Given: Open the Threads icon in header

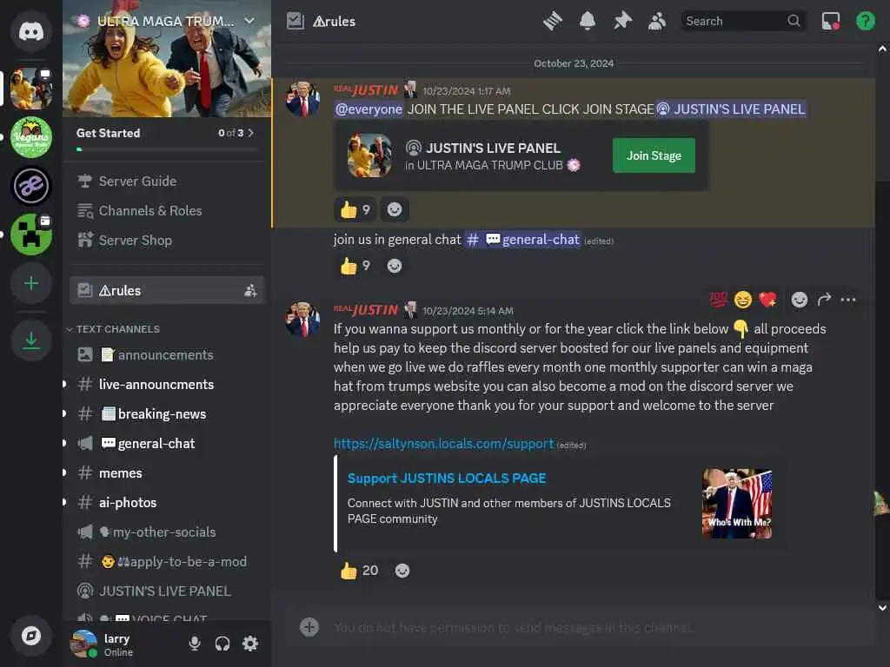Looking at the screenshot, I should point(552,21).
